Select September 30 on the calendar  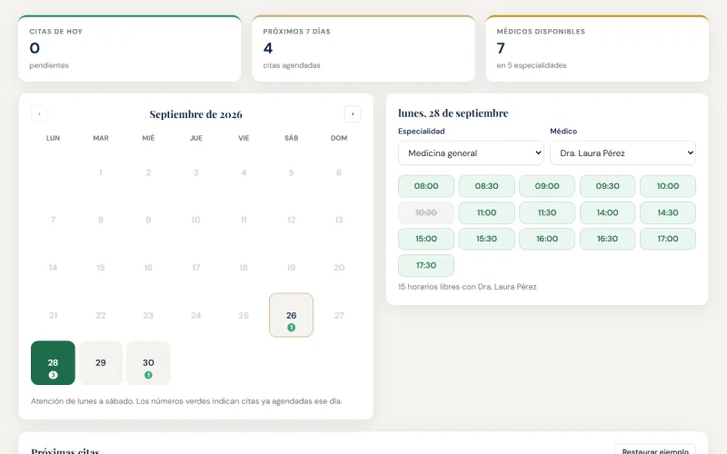tap(148, 362)
